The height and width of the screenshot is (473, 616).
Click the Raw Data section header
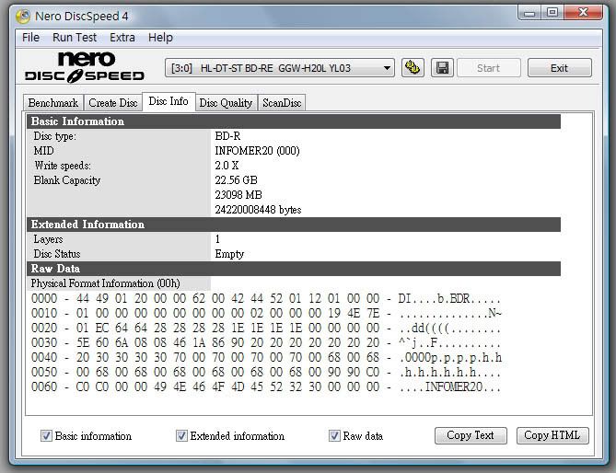click(x=294, y=269)
